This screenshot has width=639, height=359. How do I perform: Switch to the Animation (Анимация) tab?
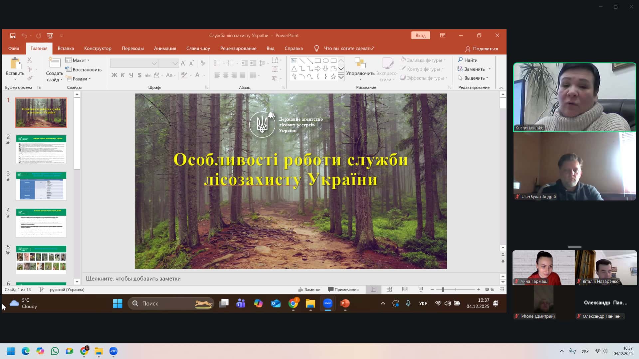tap(165, 49)
